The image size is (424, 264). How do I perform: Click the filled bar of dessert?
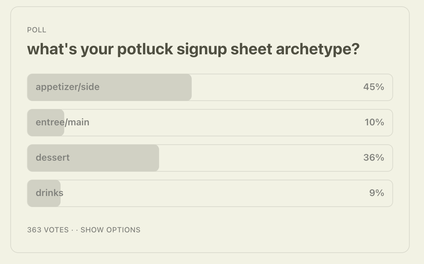pyautogui.click(x=116, y=158)
